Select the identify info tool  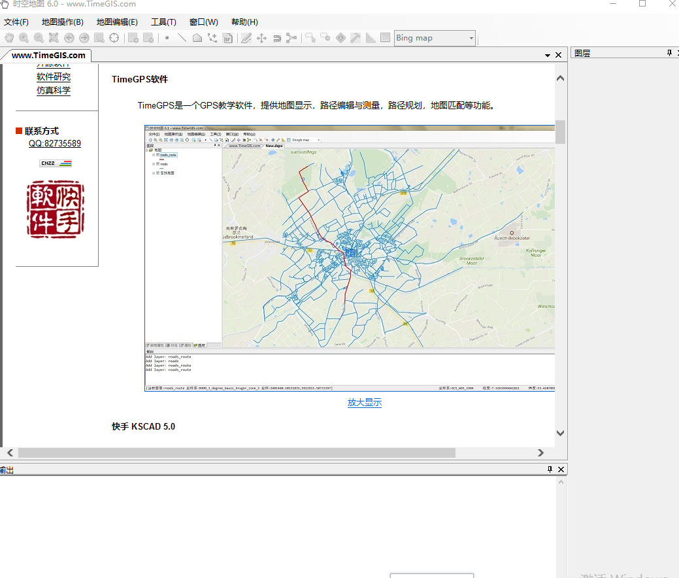pos(340,38)
